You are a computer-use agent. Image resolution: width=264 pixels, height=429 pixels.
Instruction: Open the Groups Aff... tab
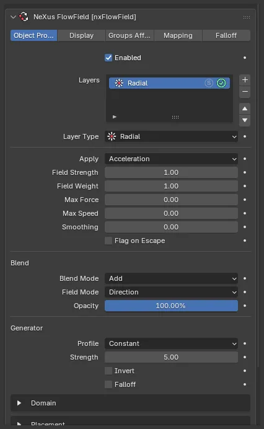pyautogui.click(x=130, y=35)
